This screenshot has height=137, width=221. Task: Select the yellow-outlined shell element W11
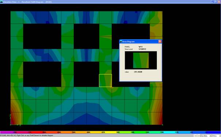[106, 81]
